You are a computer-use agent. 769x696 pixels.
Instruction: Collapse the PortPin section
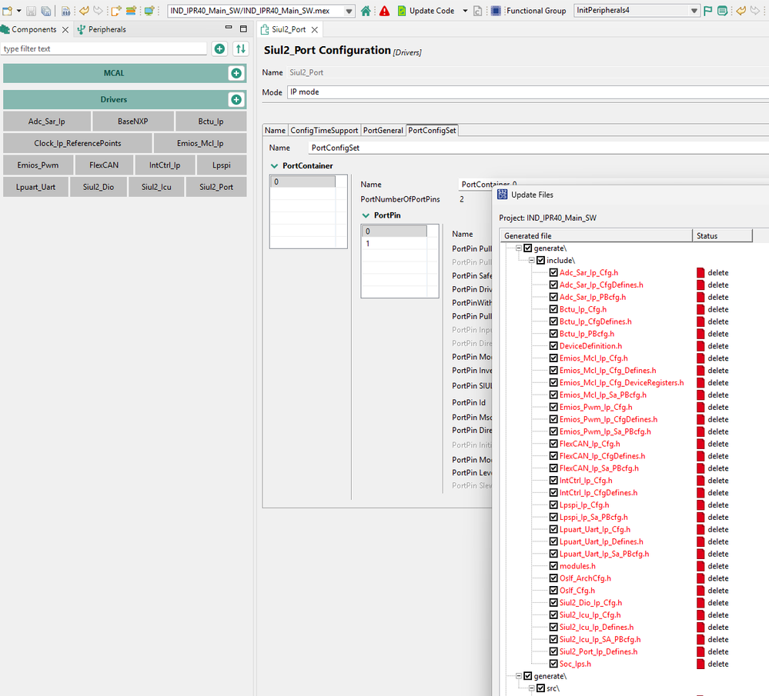tap(366, 215)
